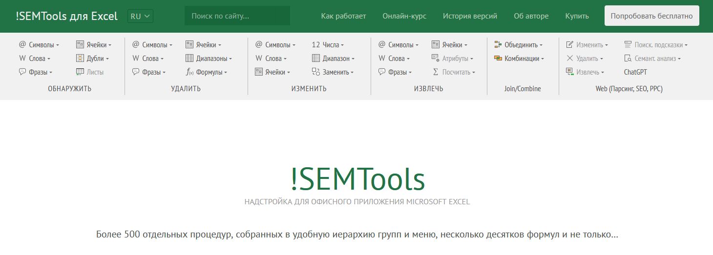Image resolution: width=713 pixels, height=255 pixels.
Task: Click the Комбинации combine icon
Action: 498,59
